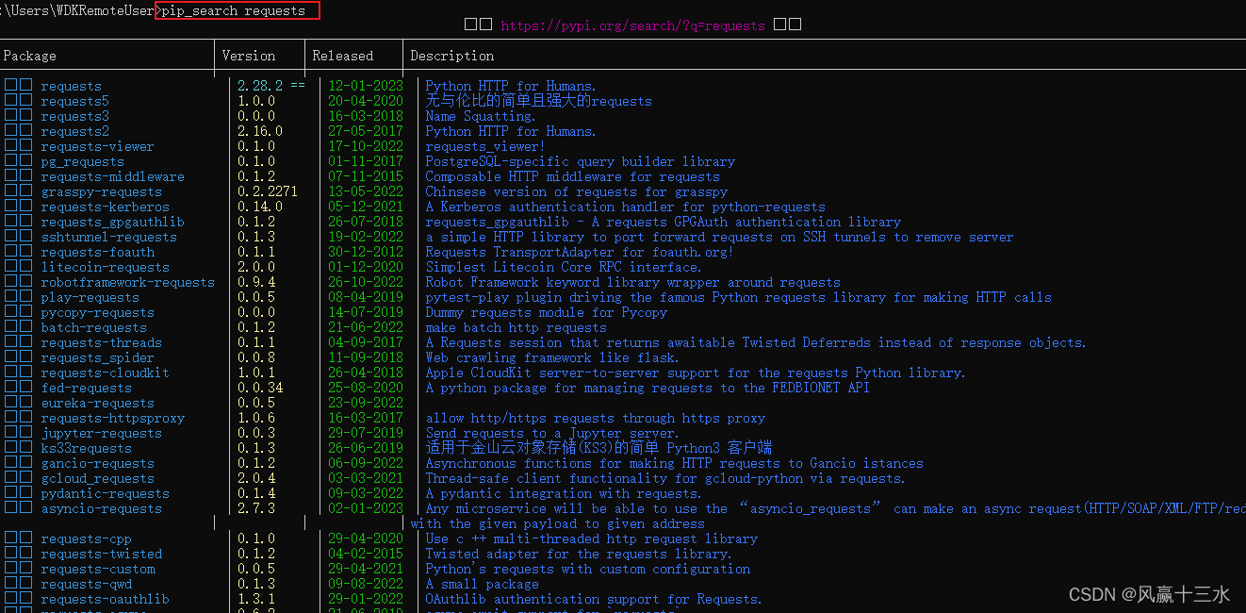Select the requests-middleware package name
This screenshot has height=613, width=1246.
pos(112,176)
